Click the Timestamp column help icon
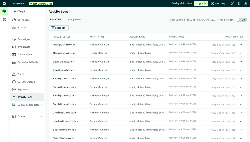Image resolution: width=250 pixels, height=142 pixels. [182, 37]
